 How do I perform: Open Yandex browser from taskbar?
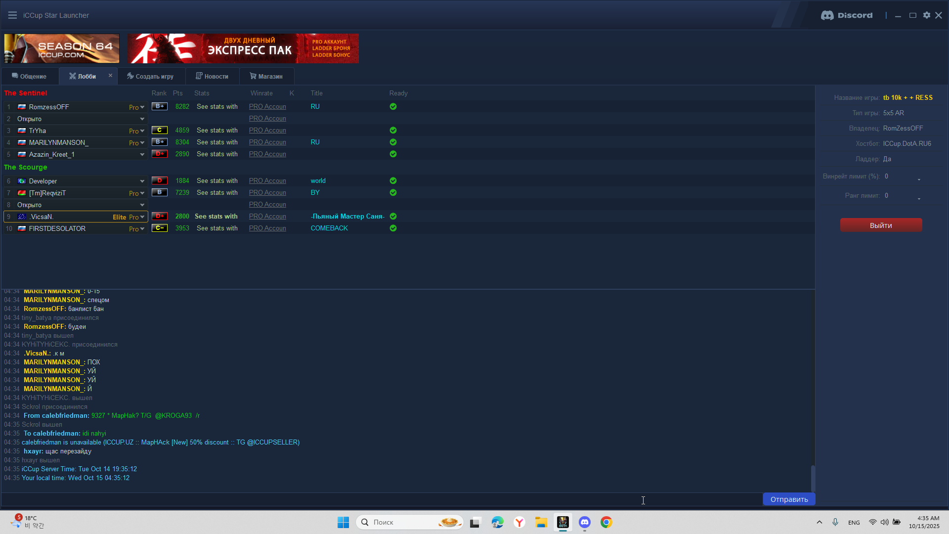click(519, 522)
